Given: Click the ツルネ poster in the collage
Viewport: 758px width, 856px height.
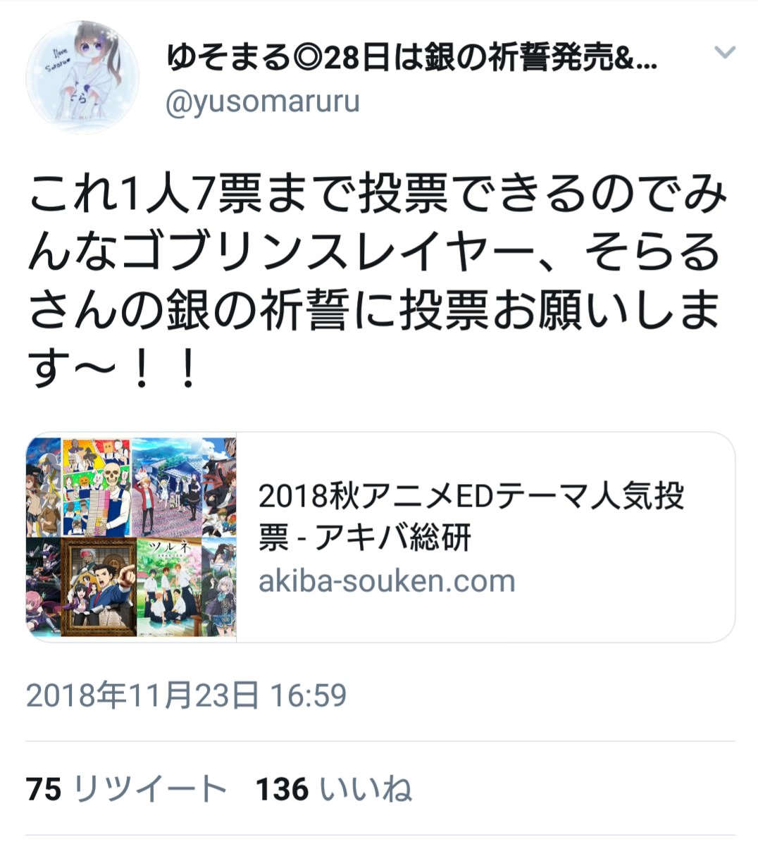Looking at the screenshot, I should pyautogui.click(x=169, y=588).
